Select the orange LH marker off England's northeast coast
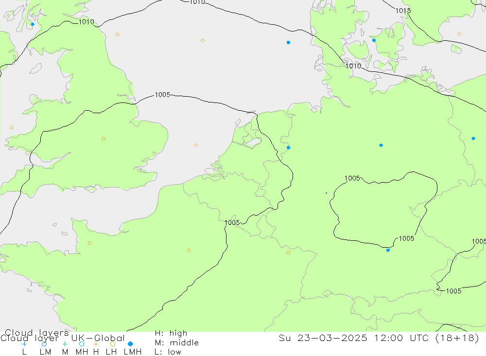 point(117,34)
